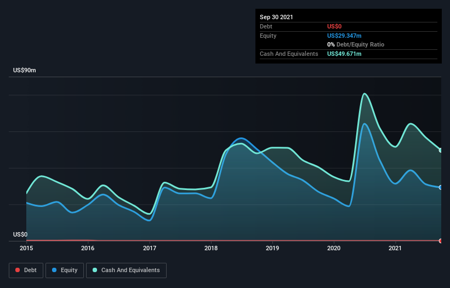Select the Equity endpoint marker at Sep 2021

[441, 187]
